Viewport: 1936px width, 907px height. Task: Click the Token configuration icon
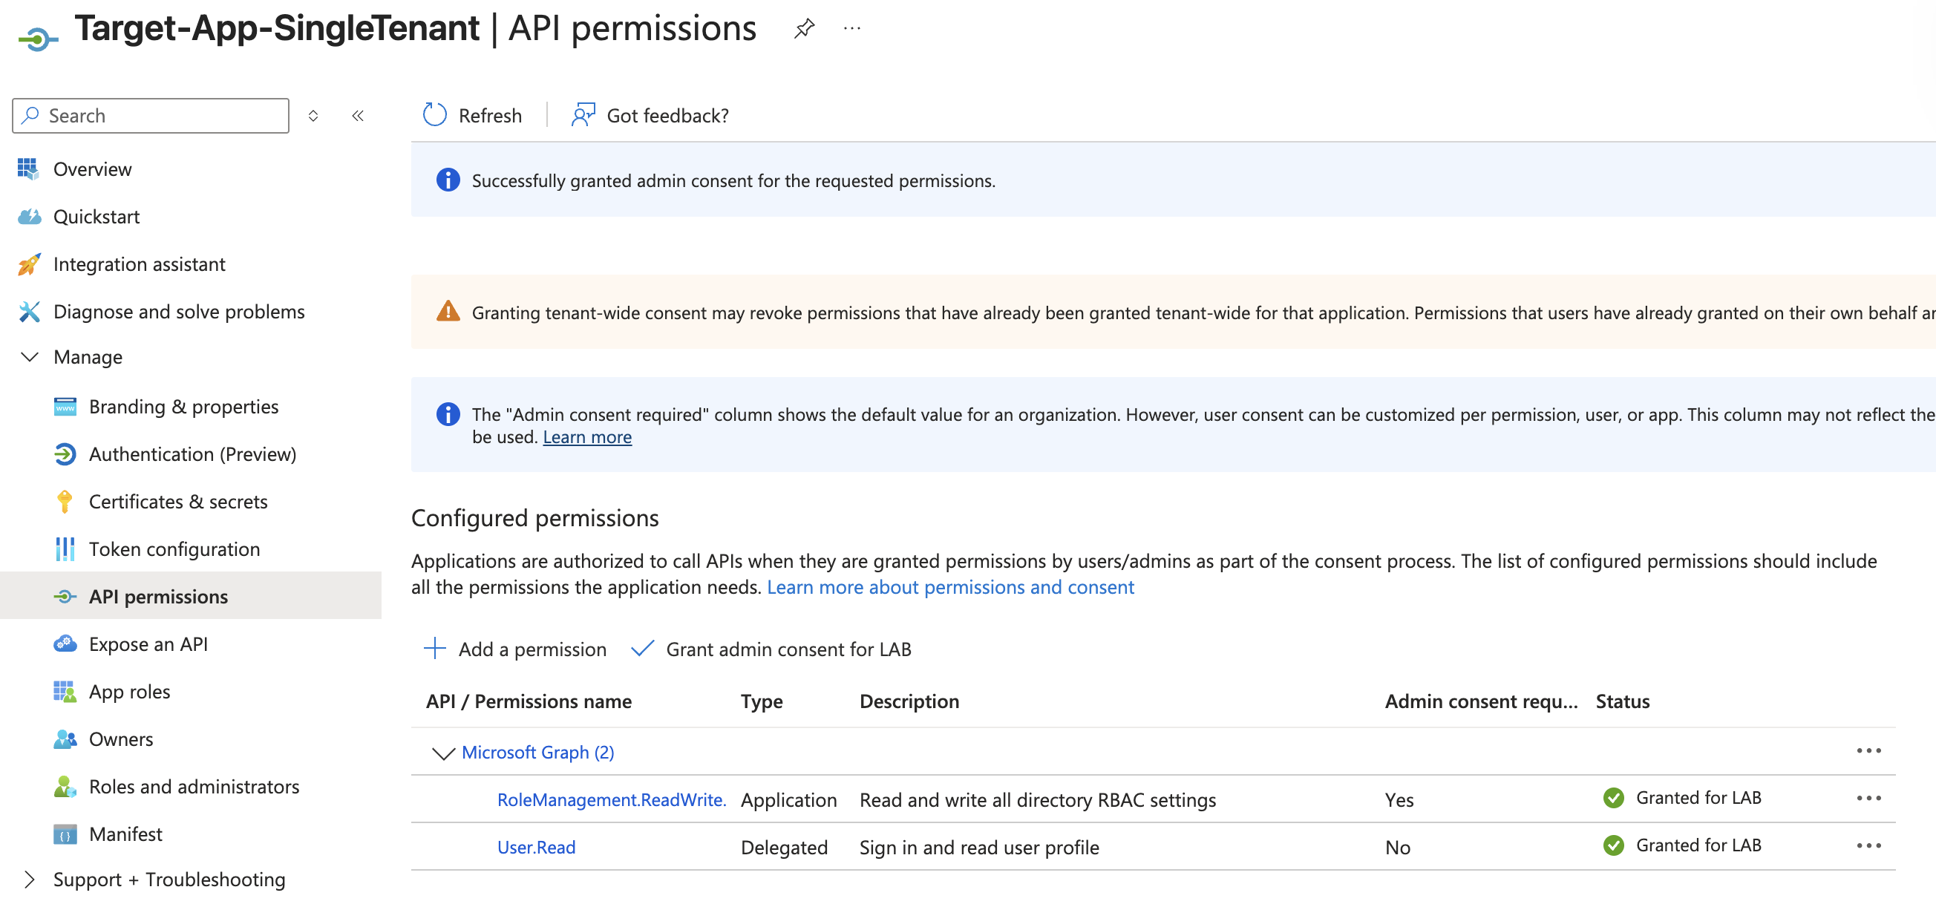[x=65, y=549]
